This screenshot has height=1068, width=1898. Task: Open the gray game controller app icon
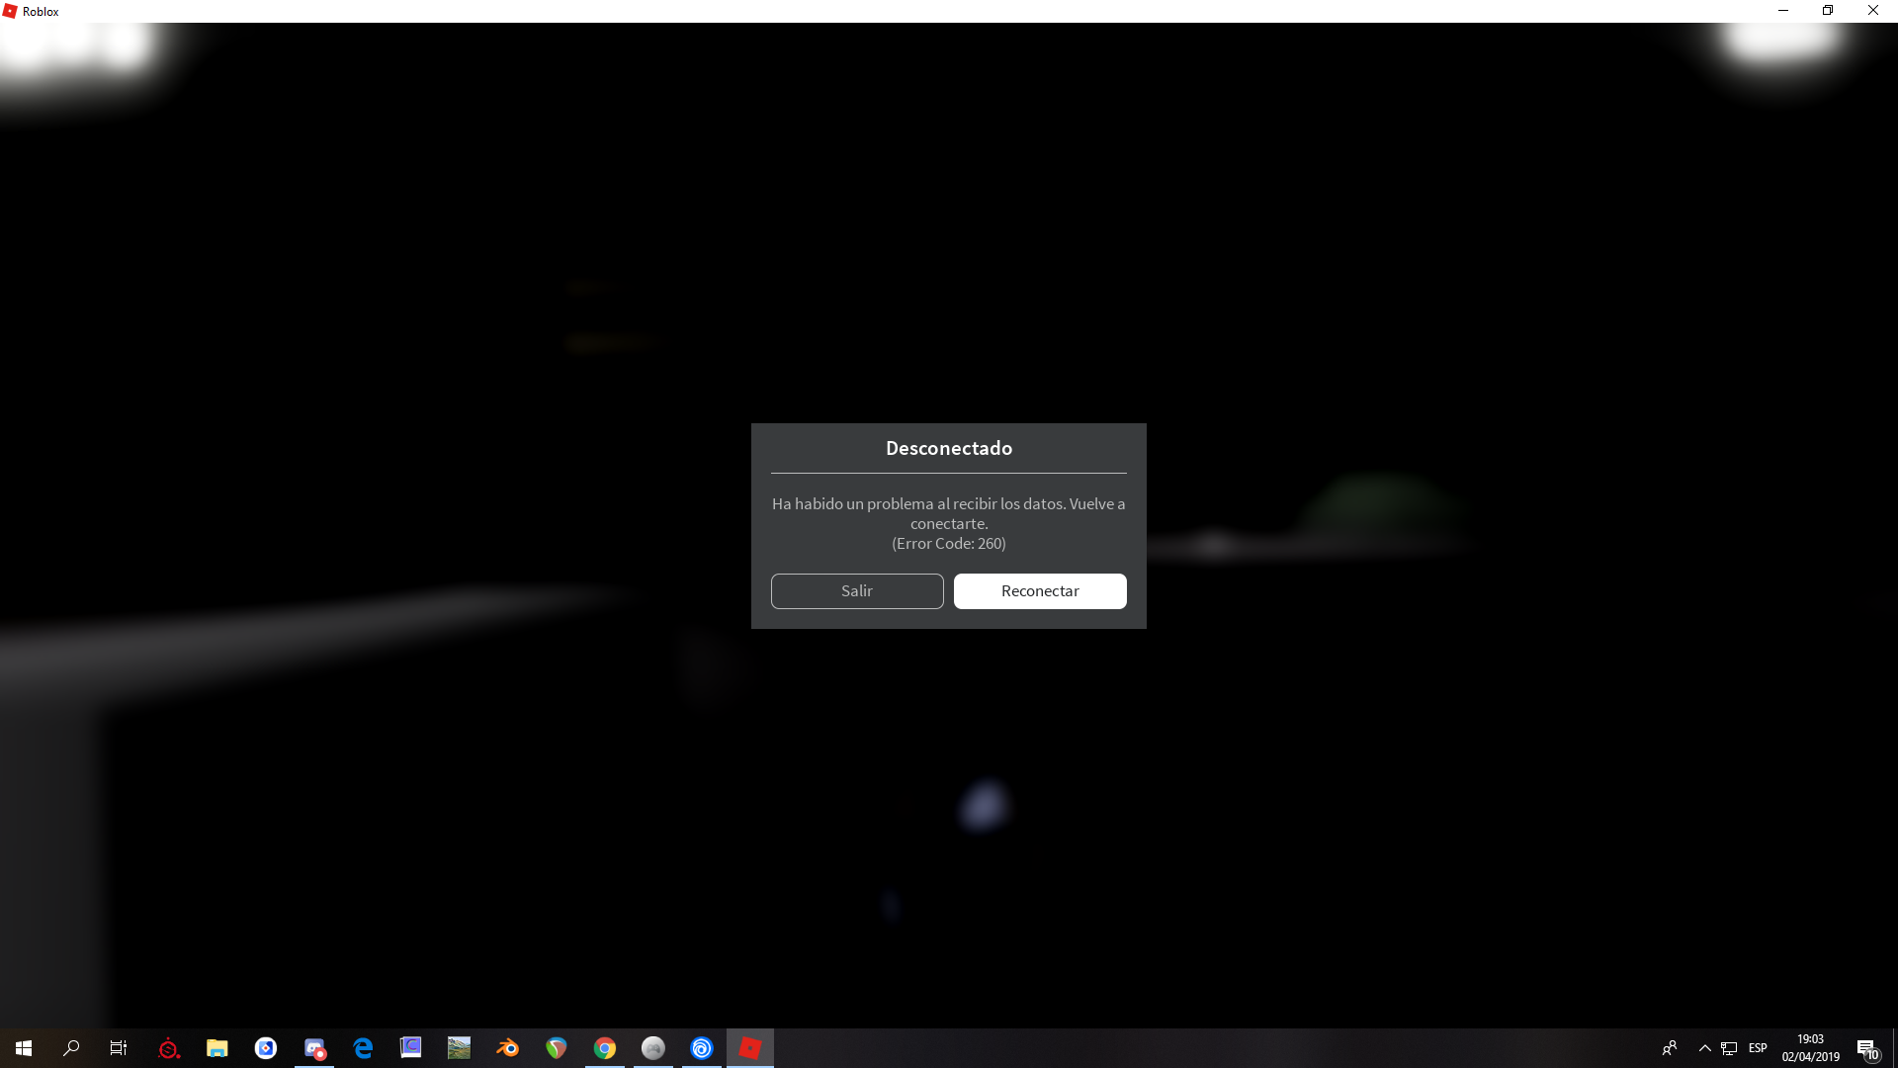[653, 1047]
